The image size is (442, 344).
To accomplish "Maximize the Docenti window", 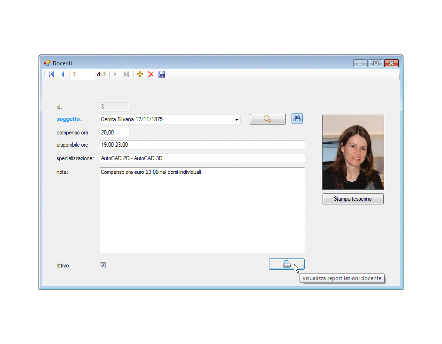I will point(376,63).
